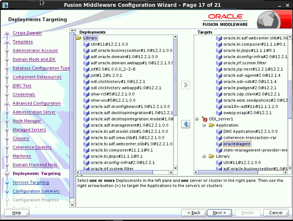Select oracle.jrf.system.filter in Targets
293x221 pixels.
click(245, 63)
